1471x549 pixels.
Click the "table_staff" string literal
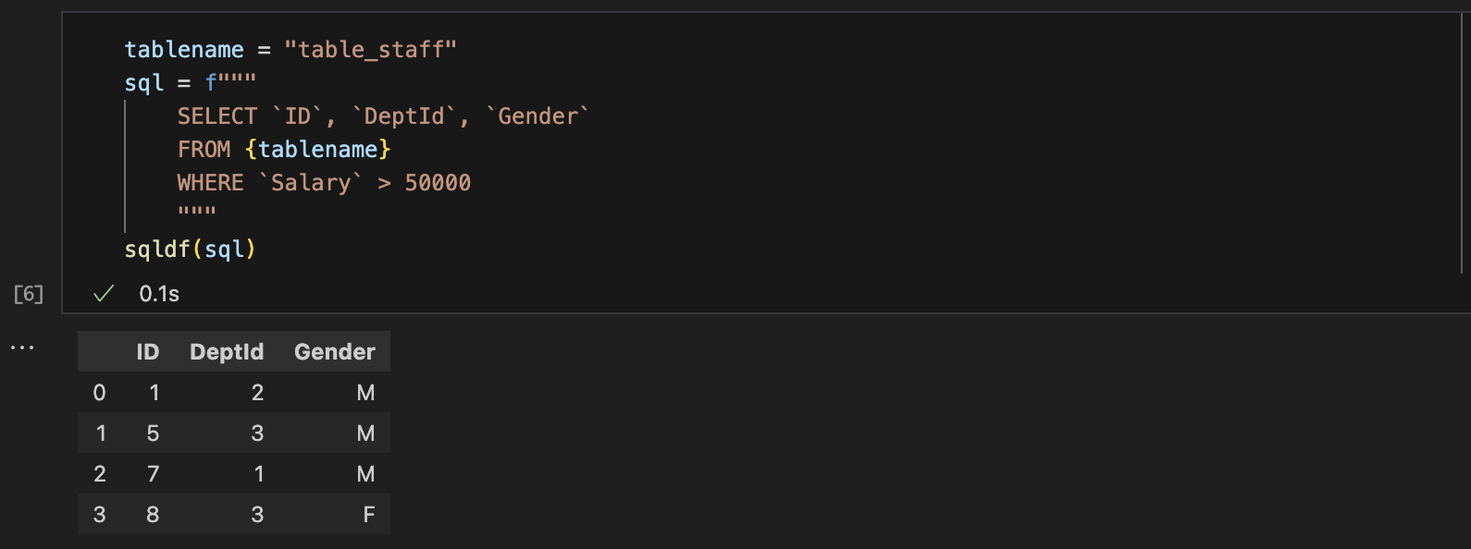tap(371, 49)
